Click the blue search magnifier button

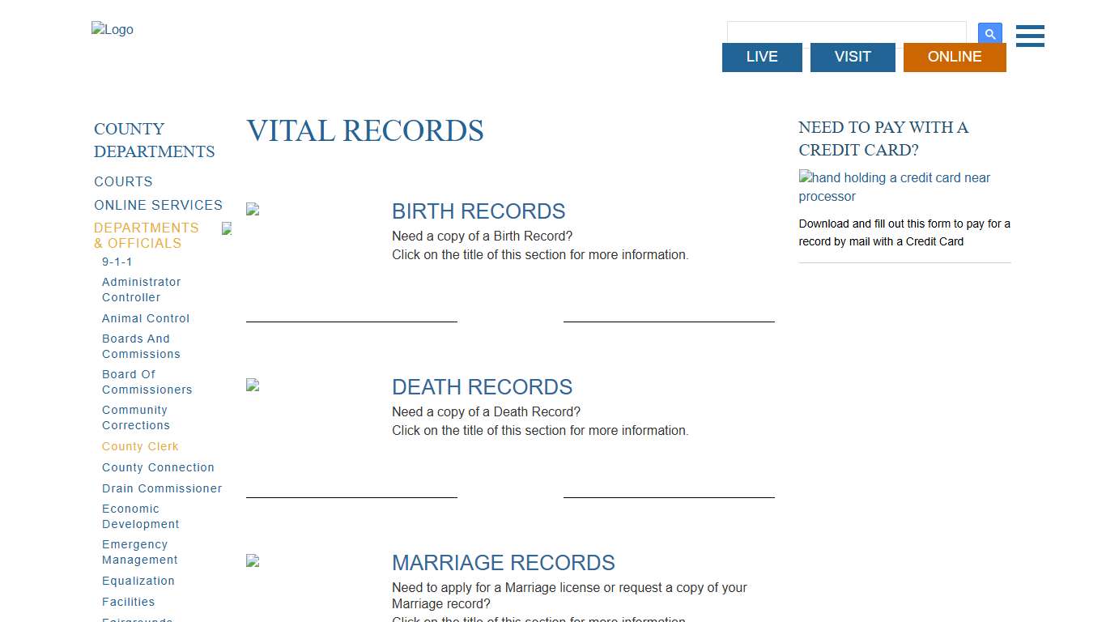pos(989,34)
